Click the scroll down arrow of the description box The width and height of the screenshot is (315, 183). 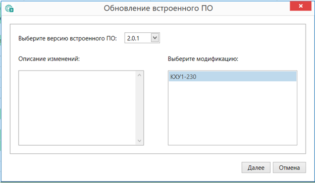[139, 141]
